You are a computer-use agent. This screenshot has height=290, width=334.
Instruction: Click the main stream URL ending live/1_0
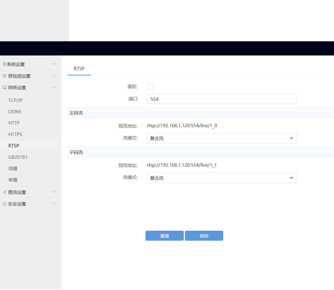click(182, 126)
